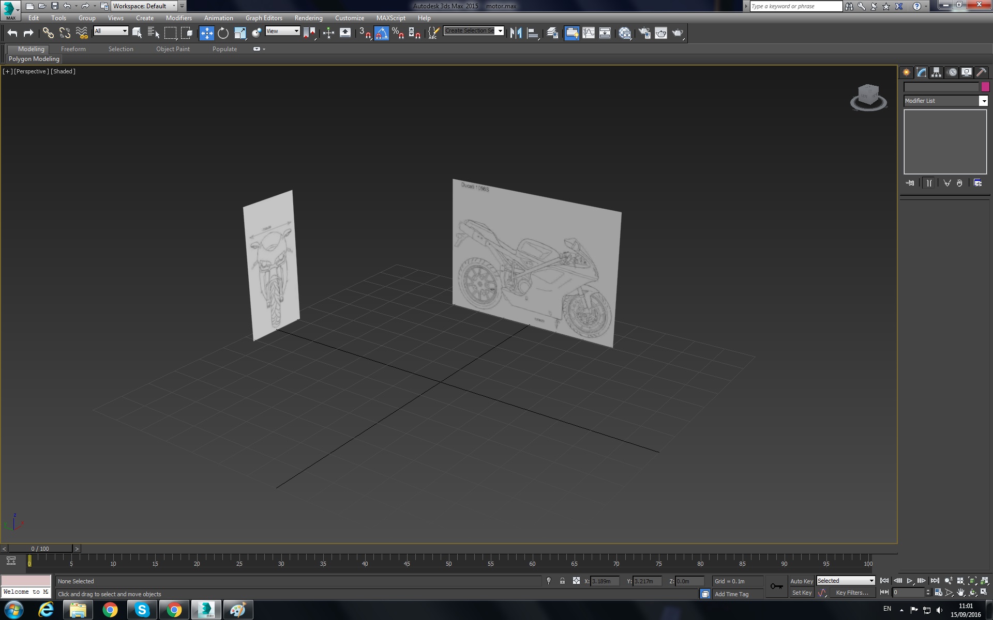Open Key Filters dialog
The image size is (993, 620).
[x=852, y=593]
